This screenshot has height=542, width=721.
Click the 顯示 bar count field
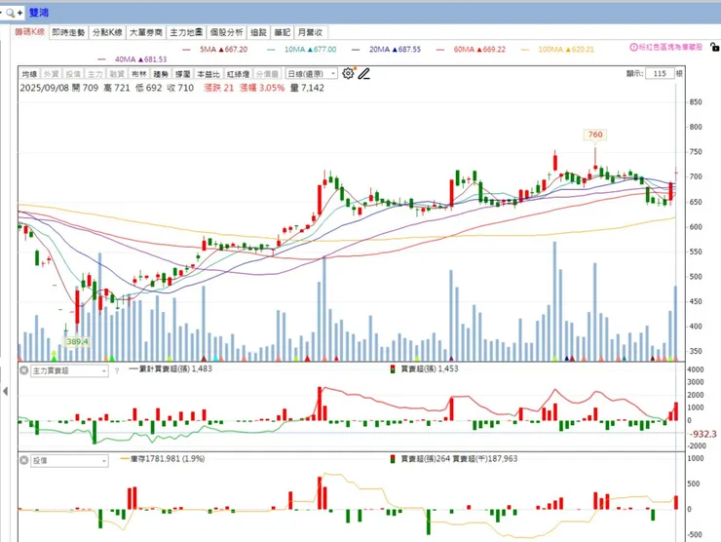click(660, 74)
